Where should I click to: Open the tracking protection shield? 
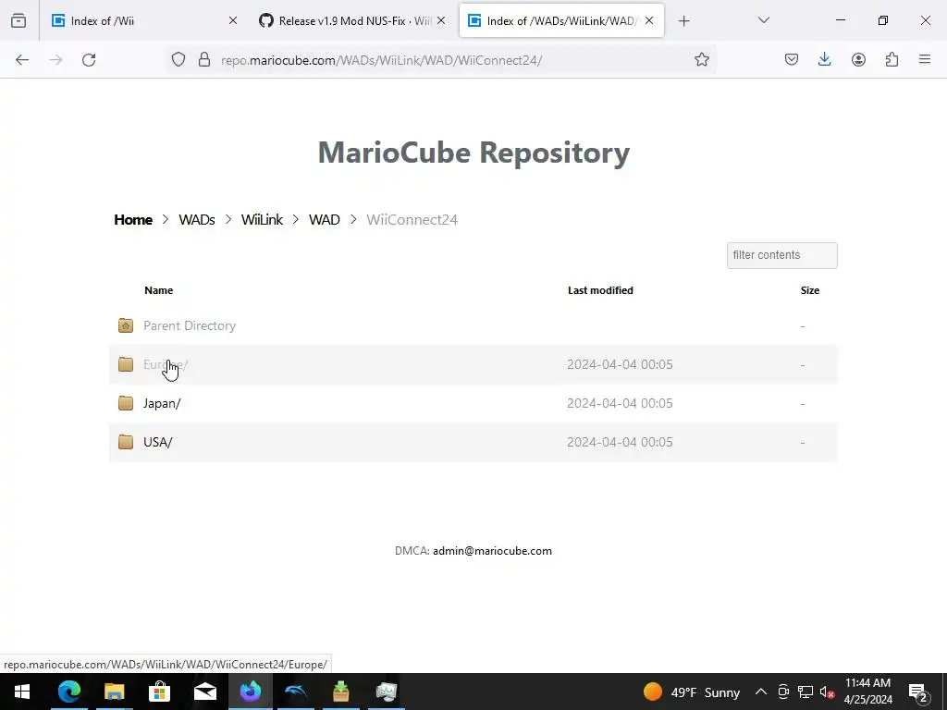[178, 59]
